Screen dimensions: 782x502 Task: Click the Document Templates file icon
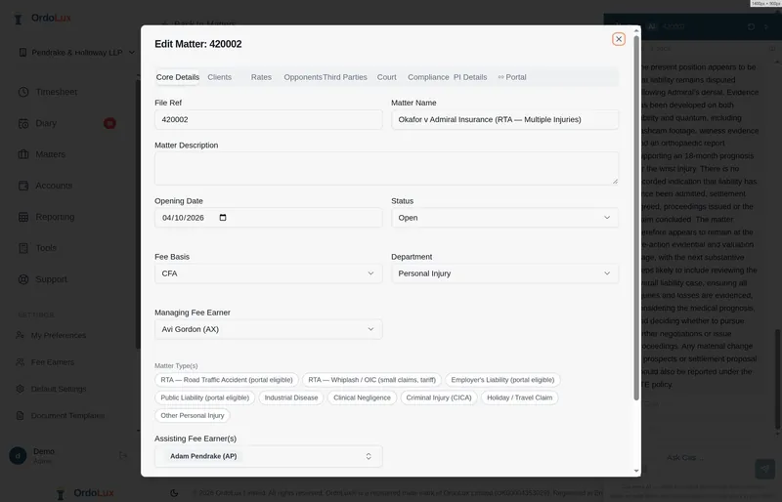coord(20,416)
